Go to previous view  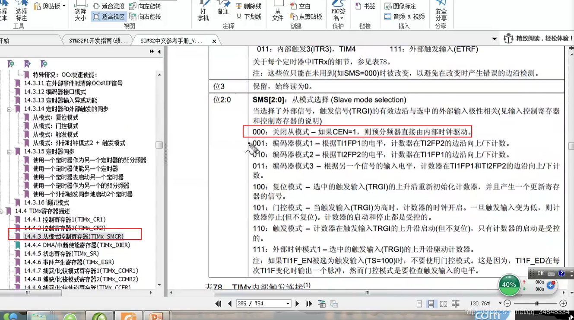coord(322,304)
